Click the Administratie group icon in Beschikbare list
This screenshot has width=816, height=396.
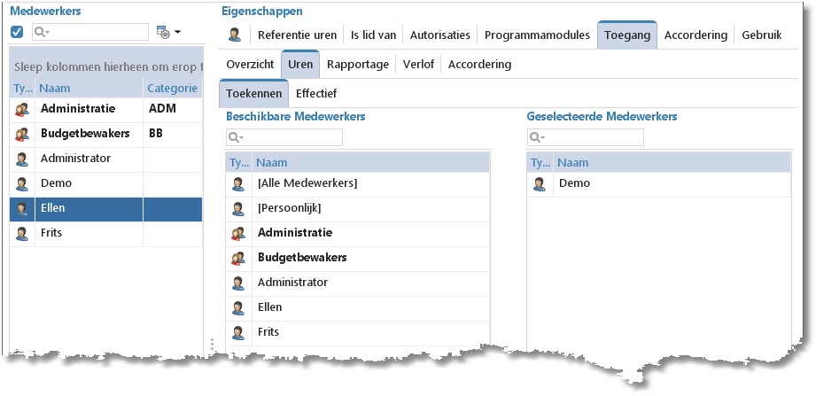tap(238, 234)
